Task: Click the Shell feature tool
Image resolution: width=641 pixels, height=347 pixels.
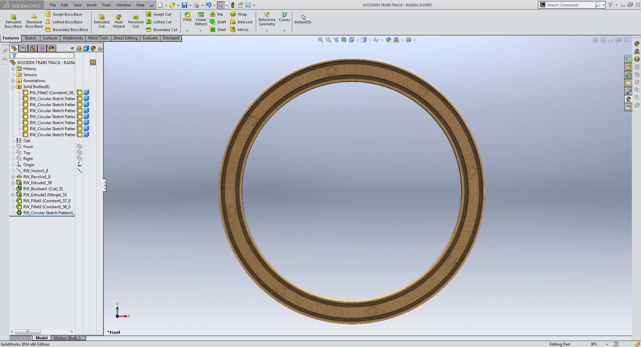Action: click(218, 30)
